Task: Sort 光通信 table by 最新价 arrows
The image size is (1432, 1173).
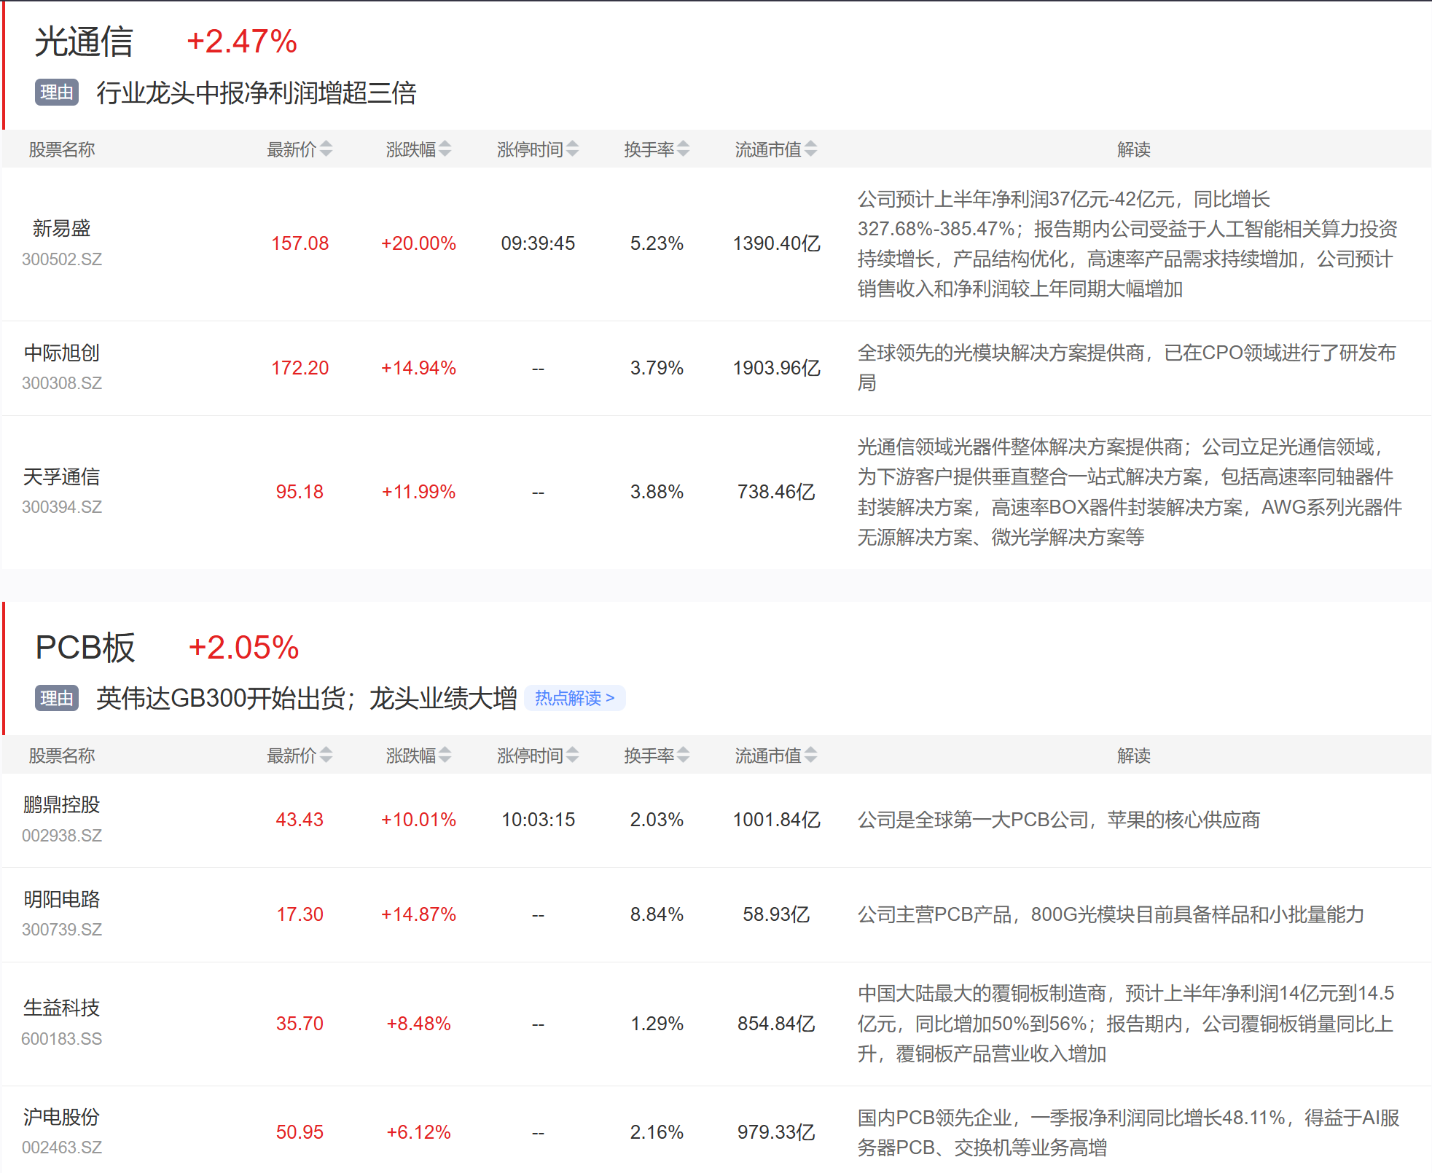Action: 326,149
